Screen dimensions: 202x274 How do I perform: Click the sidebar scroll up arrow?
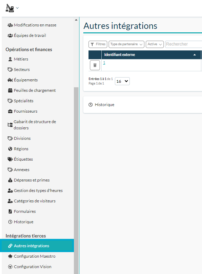coord(76,20)
